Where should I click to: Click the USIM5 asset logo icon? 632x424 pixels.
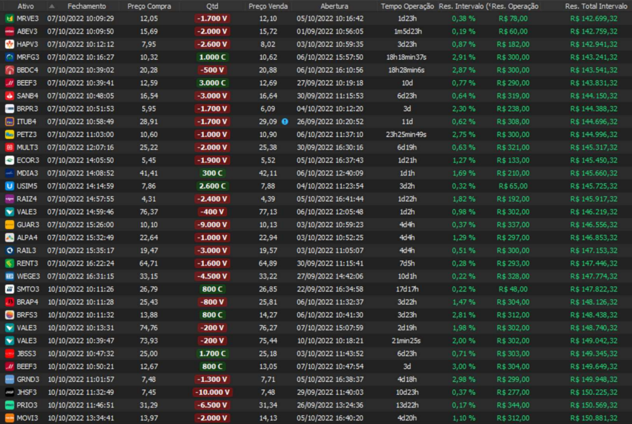[10, 186]
